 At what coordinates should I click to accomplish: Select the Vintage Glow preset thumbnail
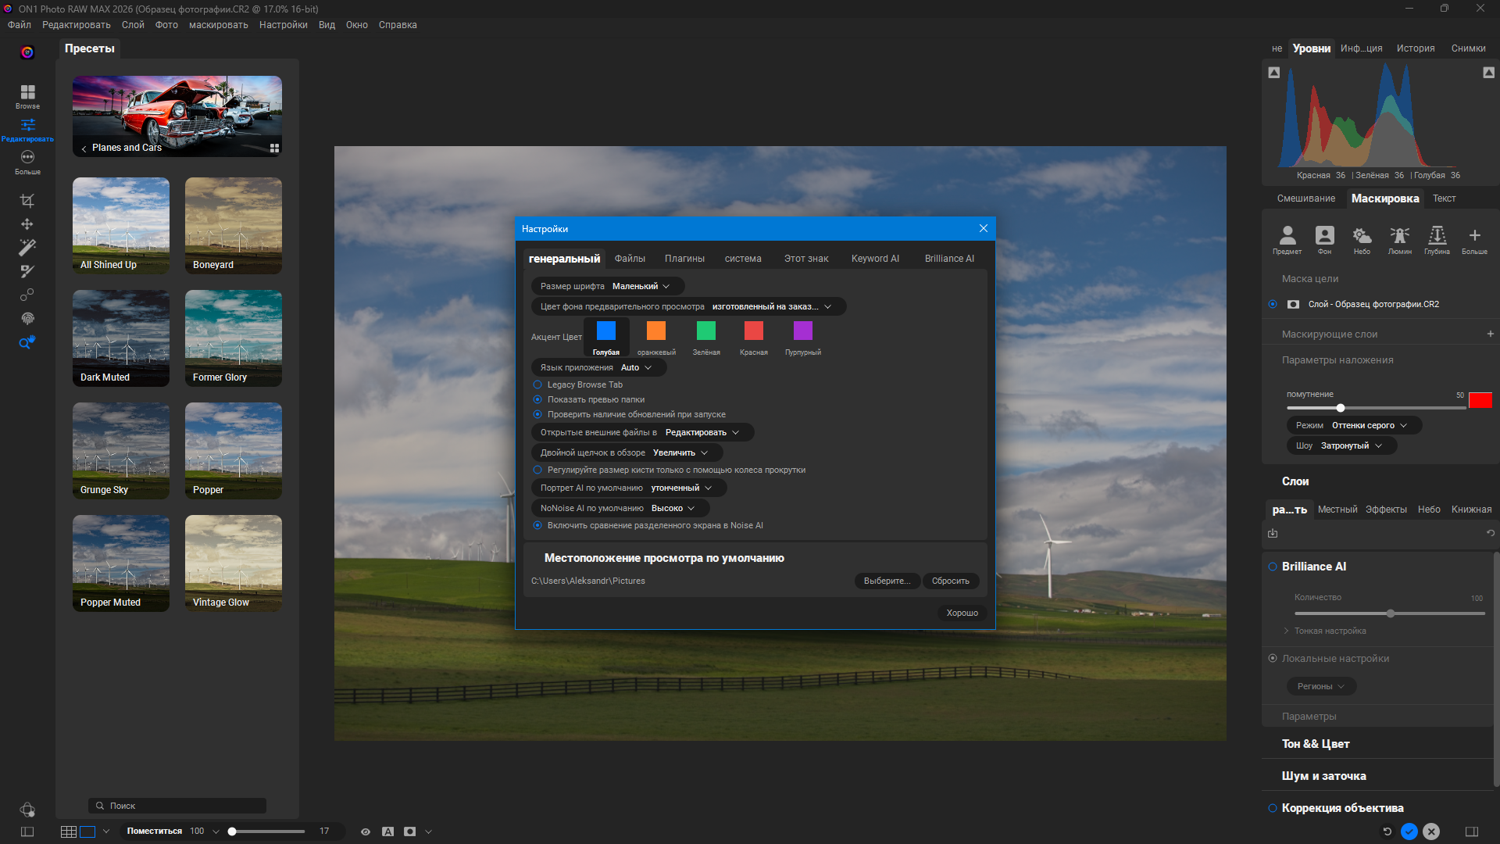(x=233, y=563)
